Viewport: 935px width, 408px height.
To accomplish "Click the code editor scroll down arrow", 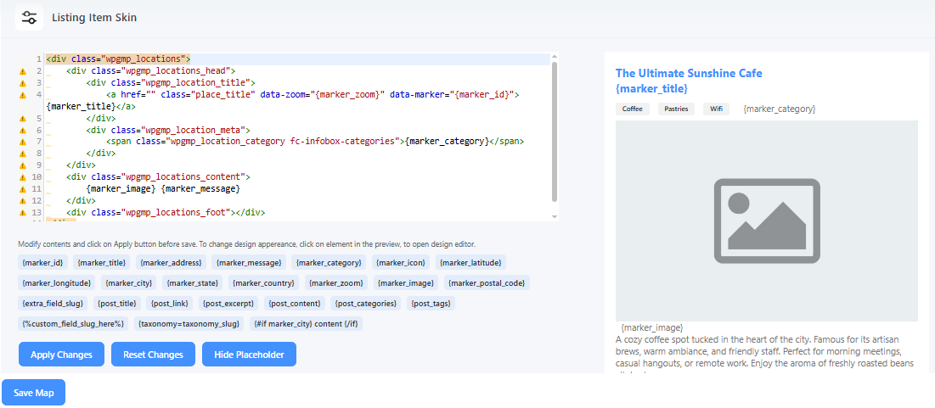I will tap(555, 216).
